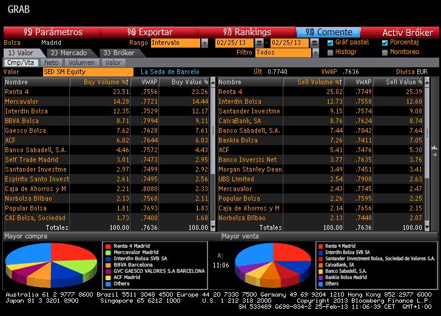
Task: Select the Neto sub-tab
Action: [x=51, y=62]
